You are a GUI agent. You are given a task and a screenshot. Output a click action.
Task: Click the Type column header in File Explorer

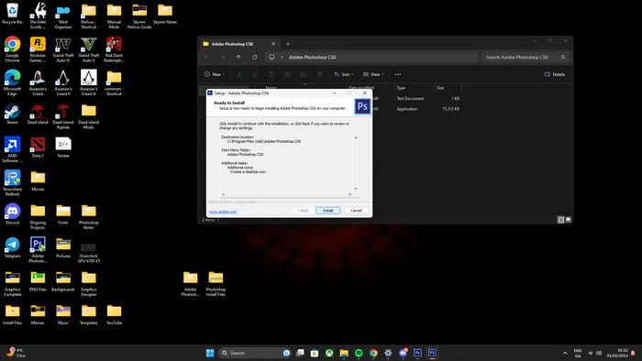tap(415, 87)
